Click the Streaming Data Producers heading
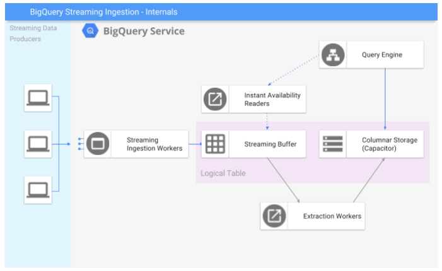The image size is (442, 271). tap(33, 33)
